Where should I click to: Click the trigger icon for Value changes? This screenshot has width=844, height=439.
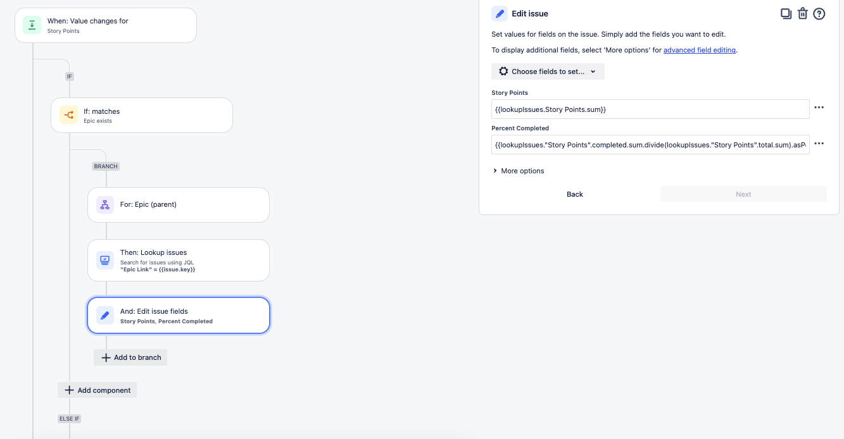click(32, 25)
